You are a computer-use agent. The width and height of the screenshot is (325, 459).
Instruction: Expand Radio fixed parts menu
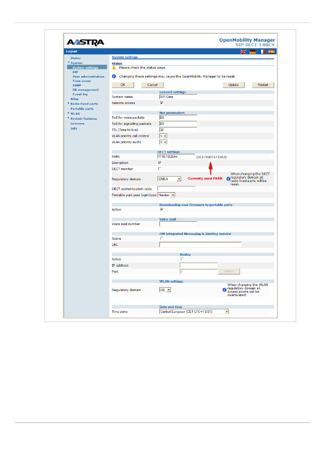pyautogui.click(x=69, y=103)
